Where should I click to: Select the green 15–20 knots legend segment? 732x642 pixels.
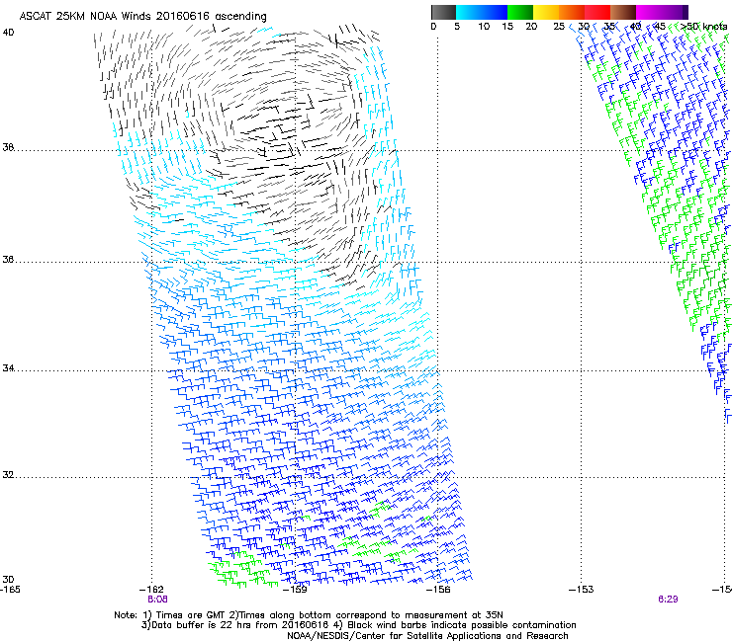click(x=520, y=12)
